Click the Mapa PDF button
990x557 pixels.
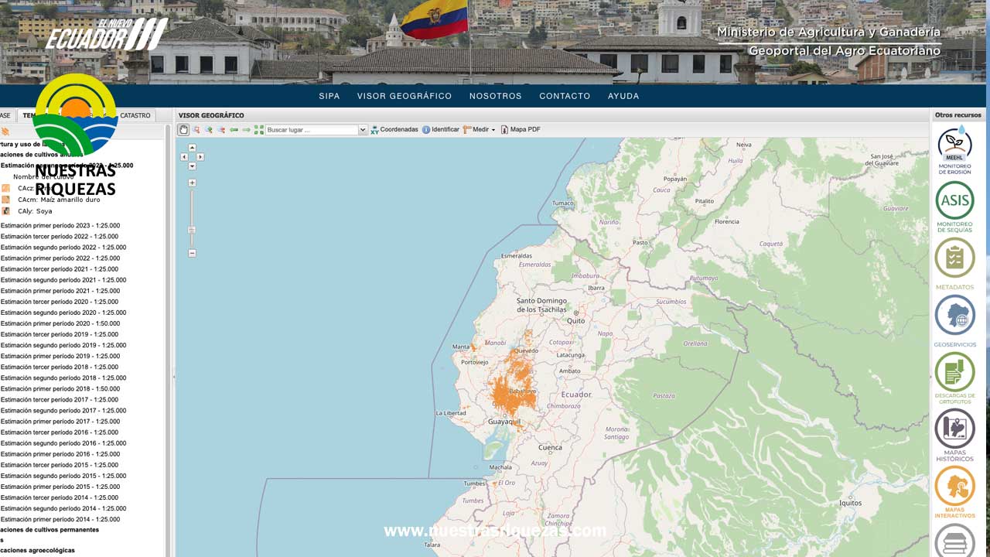(521, 129)
